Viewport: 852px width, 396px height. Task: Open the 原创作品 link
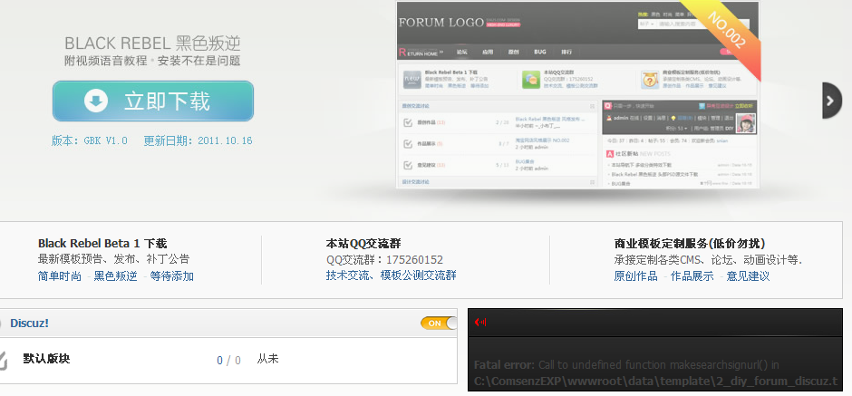pos(635,276)
